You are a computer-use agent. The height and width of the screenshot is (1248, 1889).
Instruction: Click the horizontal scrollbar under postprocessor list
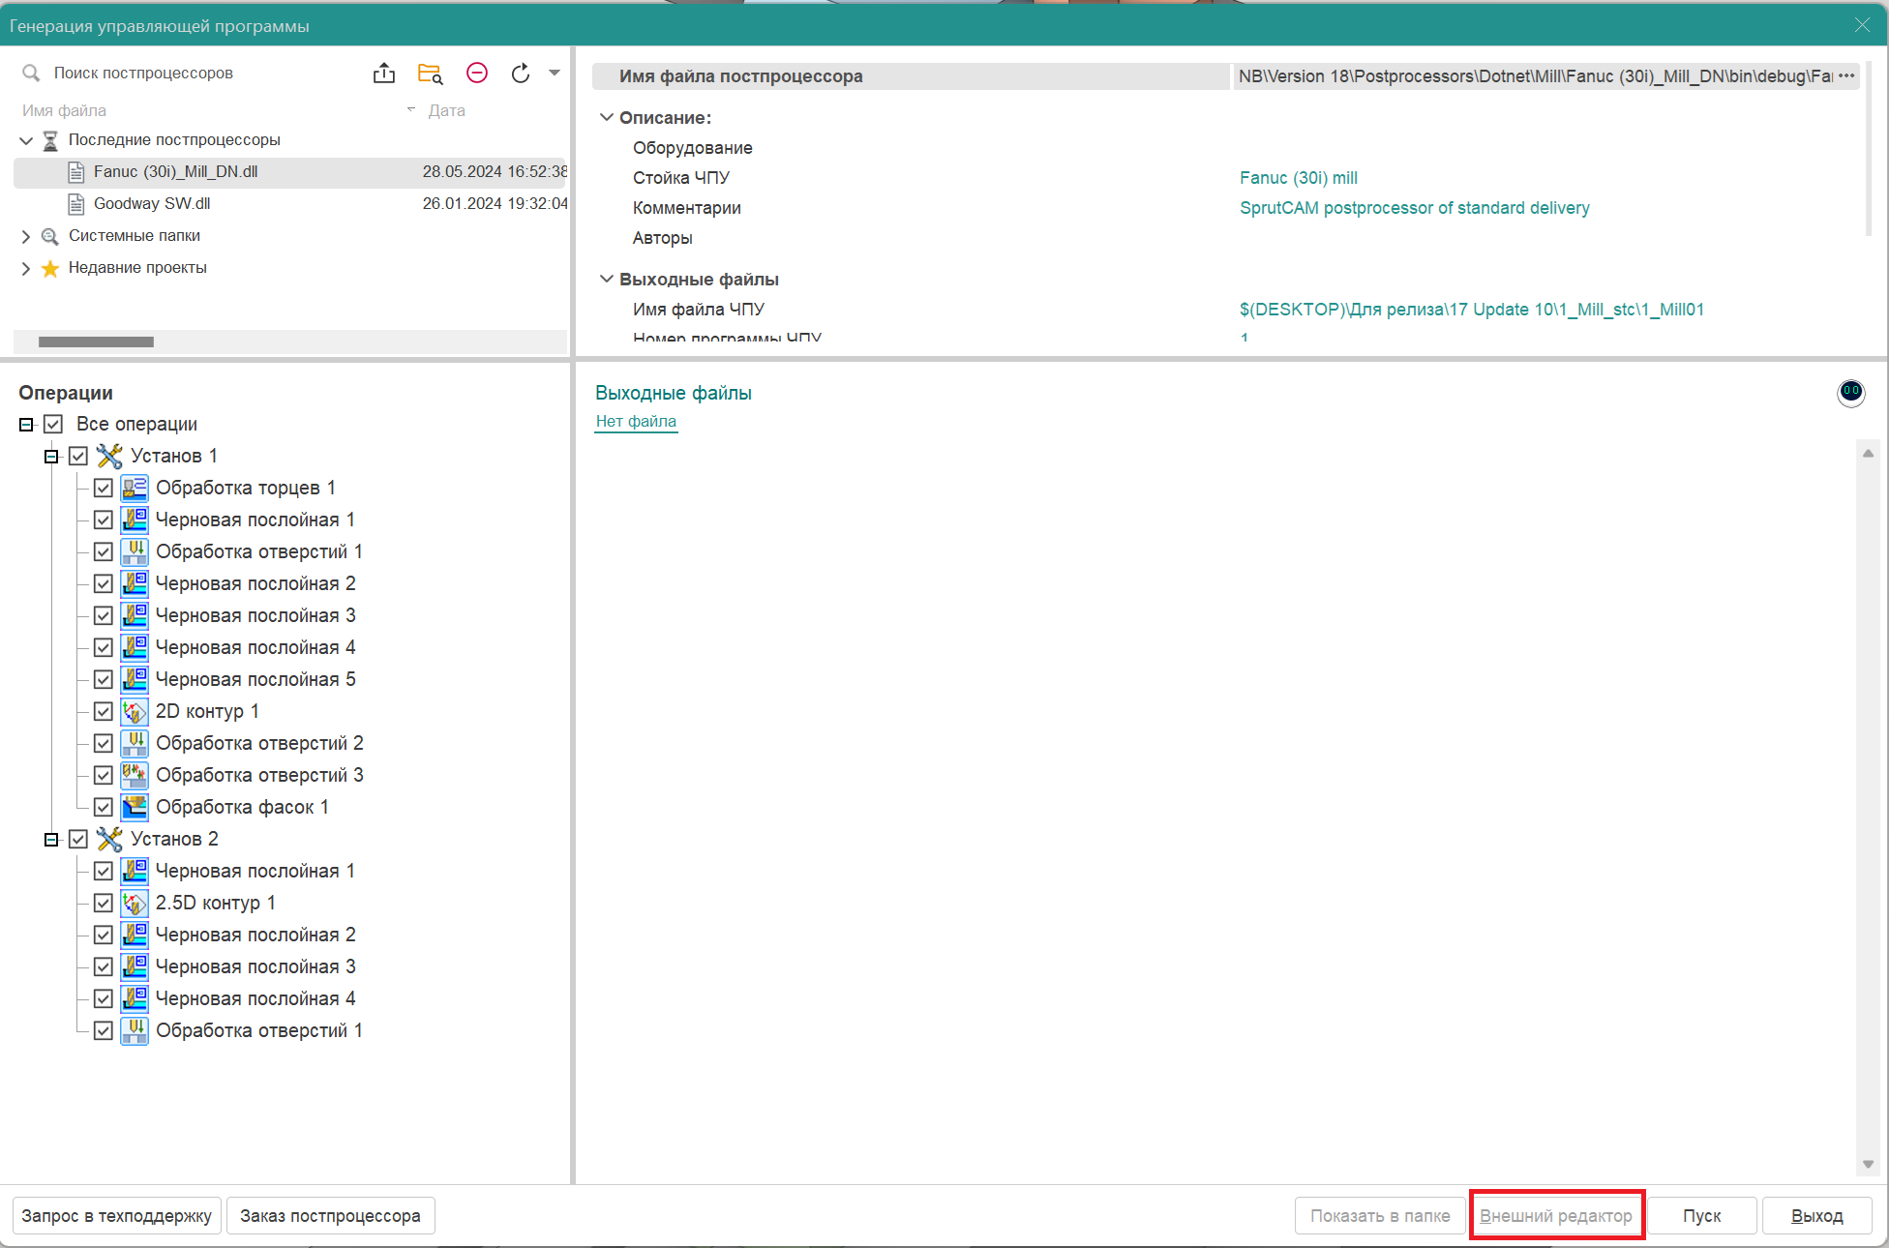(96, 342)
